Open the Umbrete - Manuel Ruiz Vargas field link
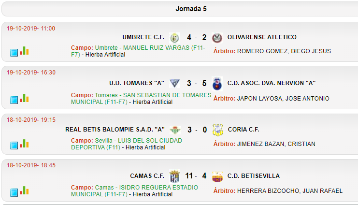This screenshot has height=205, width=358. (138, 51)
